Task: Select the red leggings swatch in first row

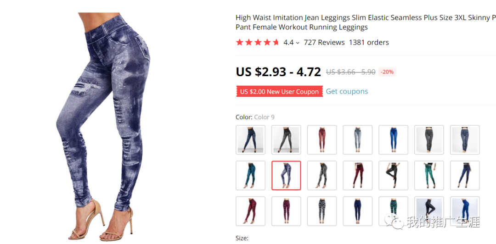Action: pyautogui.click(x=321, y=140)
